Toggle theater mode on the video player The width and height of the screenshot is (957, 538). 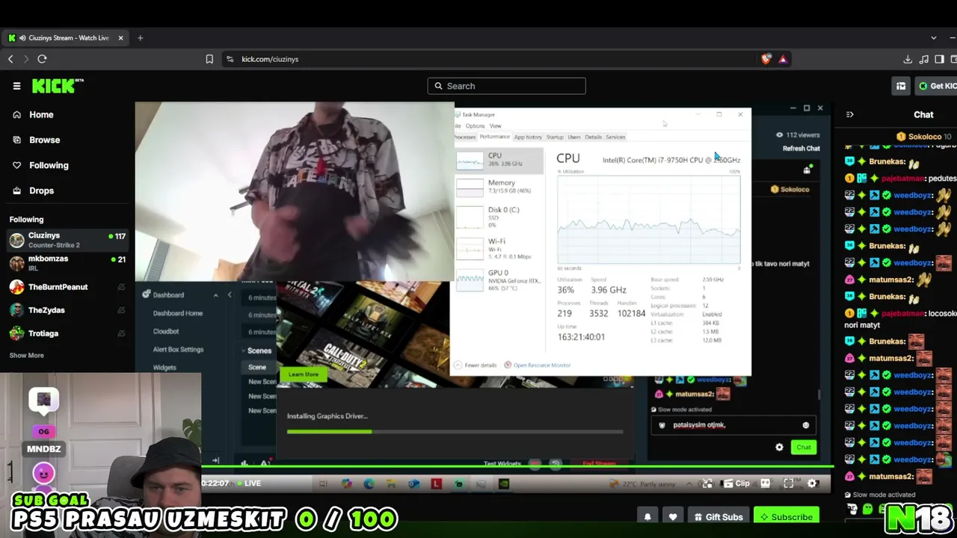765,483
